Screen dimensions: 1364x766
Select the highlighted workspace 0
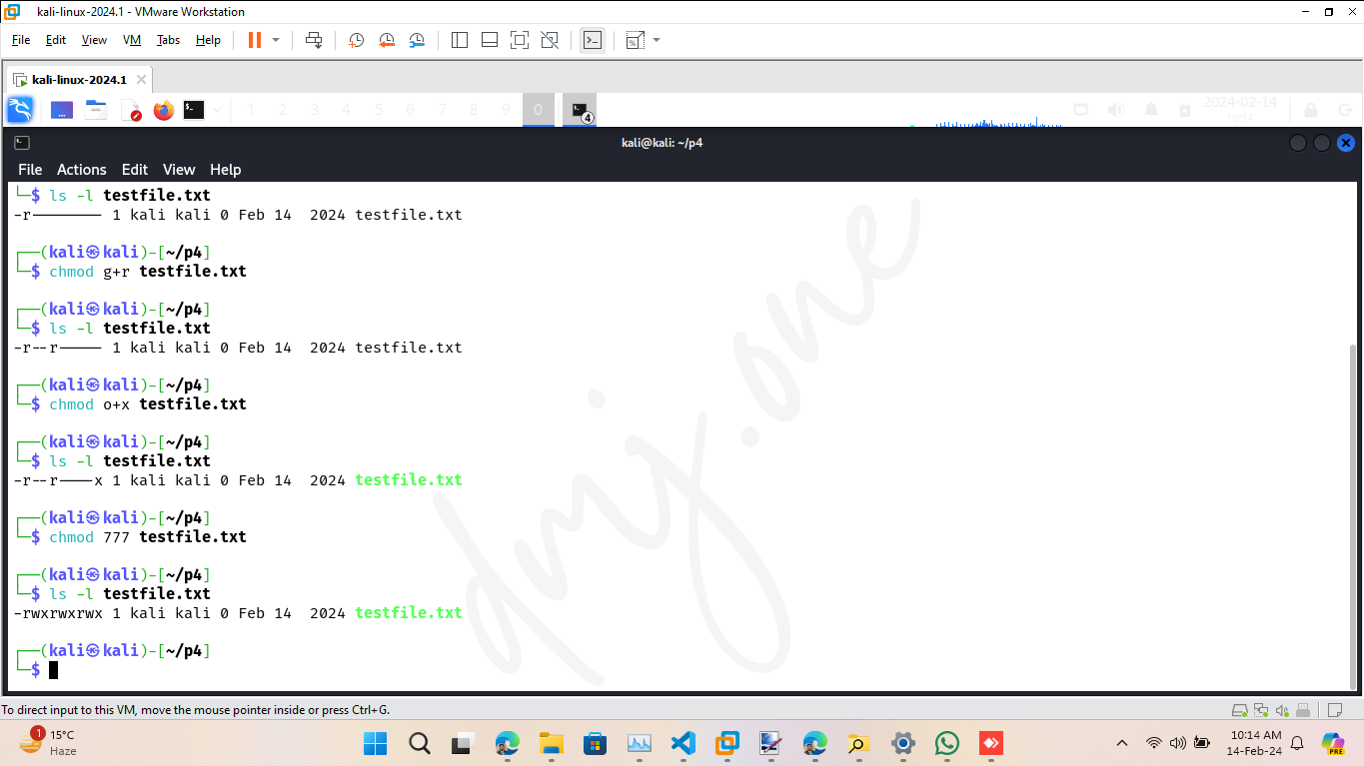[x=538, y=110]
